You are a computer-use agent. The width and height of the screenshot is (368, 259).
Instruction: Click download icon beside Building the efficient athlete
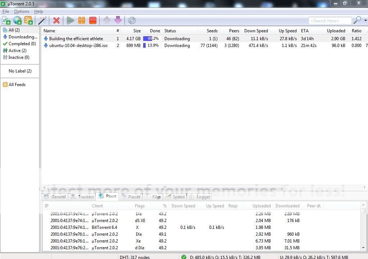[46, 39]
